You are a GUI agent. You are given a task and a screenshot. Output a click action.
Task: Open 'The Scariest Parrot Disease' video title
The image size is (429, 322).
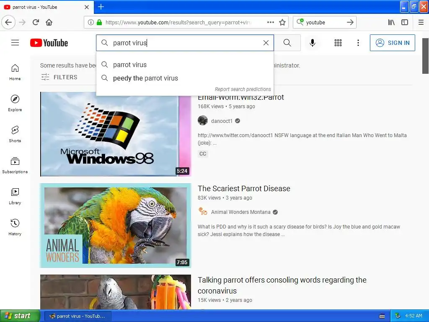tap(244, 188)
